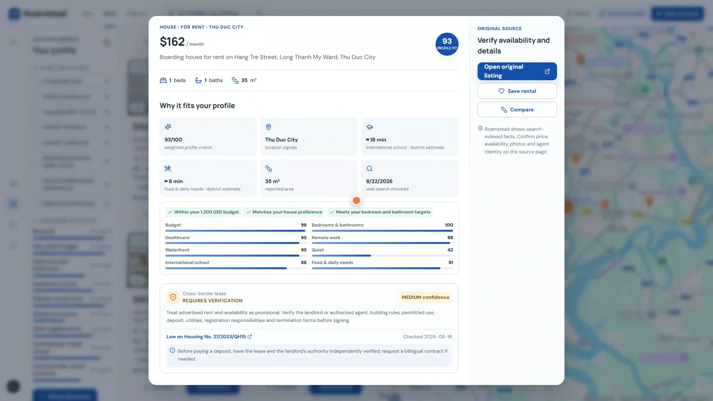The width and height of the screenshot is (713, 401).
Task: Click the Quiet score value 42
Action: (450, 250)
